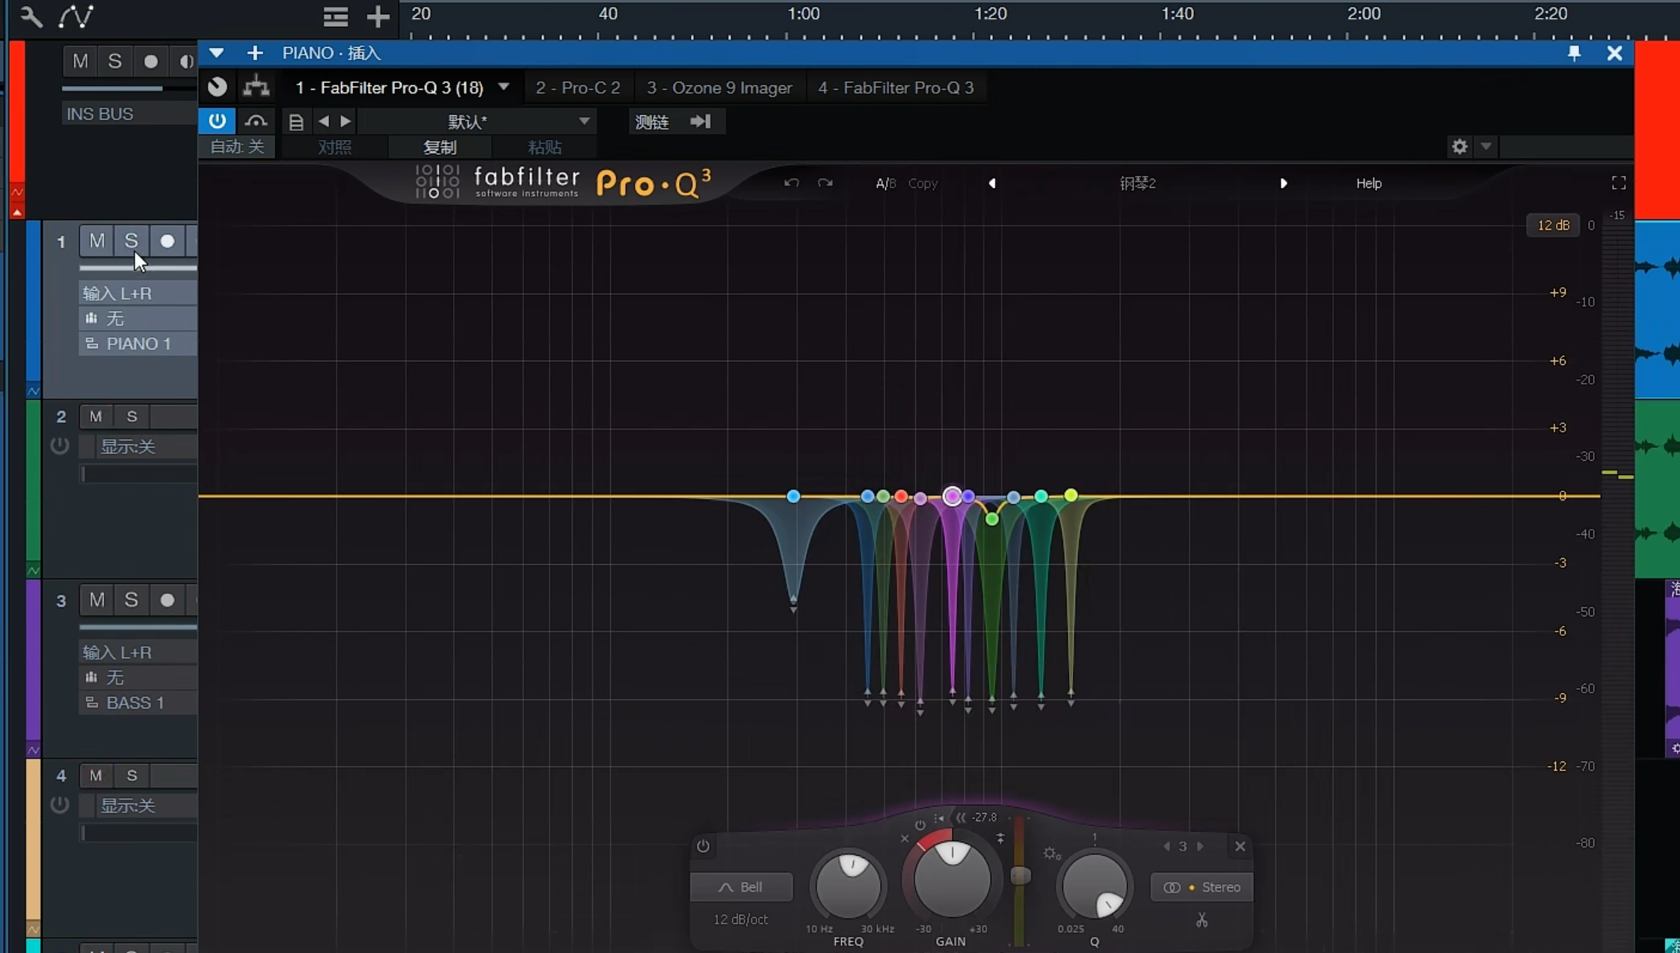Click the 复制 copy button

439,147
